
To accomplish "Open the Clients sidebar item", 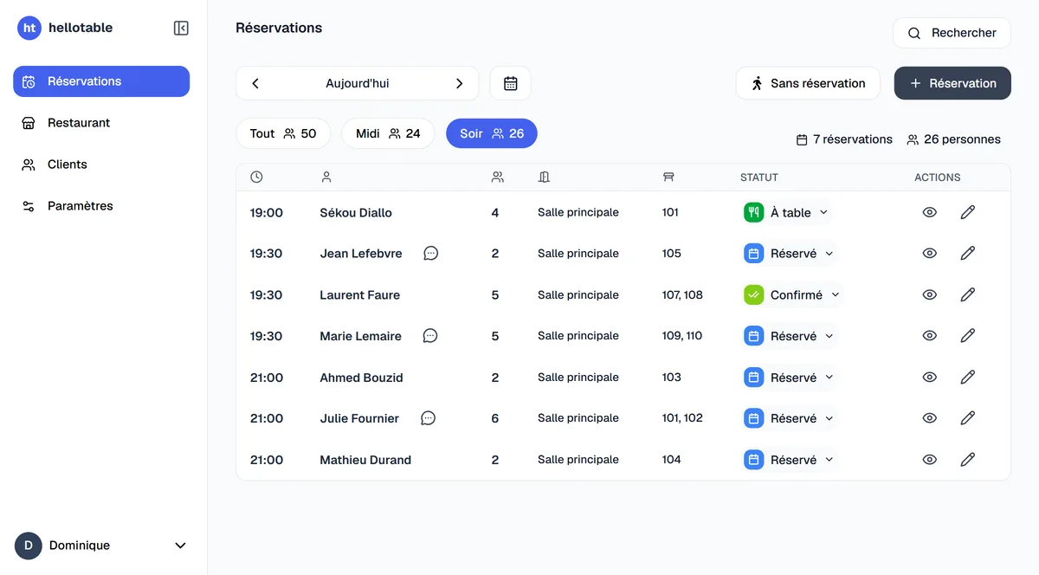I will coord(101,165).
